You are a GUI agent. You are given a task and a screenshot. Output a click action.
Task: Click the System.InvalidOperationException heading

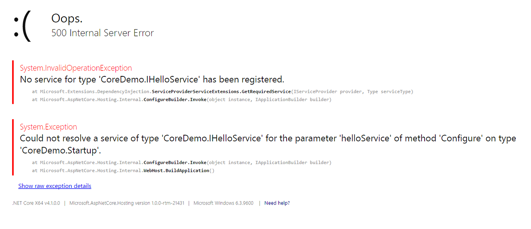[x=76, y=68]
